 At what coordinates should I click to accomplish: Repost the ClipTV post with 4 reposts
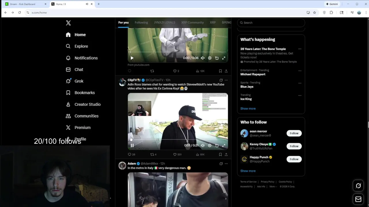click(x=153, y=154)
